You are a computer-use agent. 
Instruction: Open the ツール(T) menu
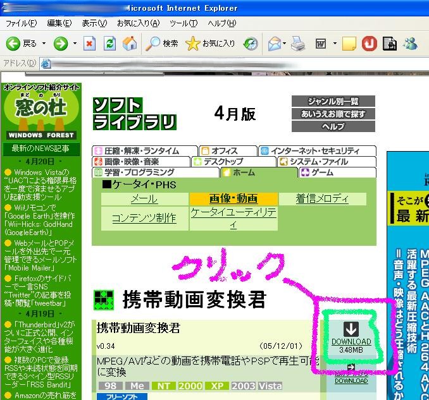[x=183, y=23]
